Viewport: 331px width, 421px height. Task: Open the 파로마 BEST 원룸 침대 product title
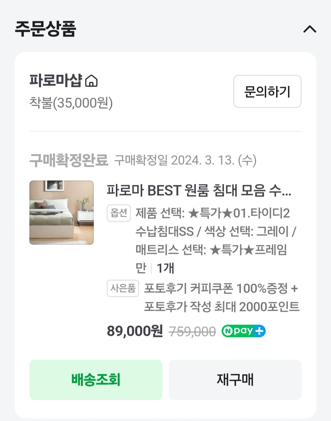click(199, 190)
